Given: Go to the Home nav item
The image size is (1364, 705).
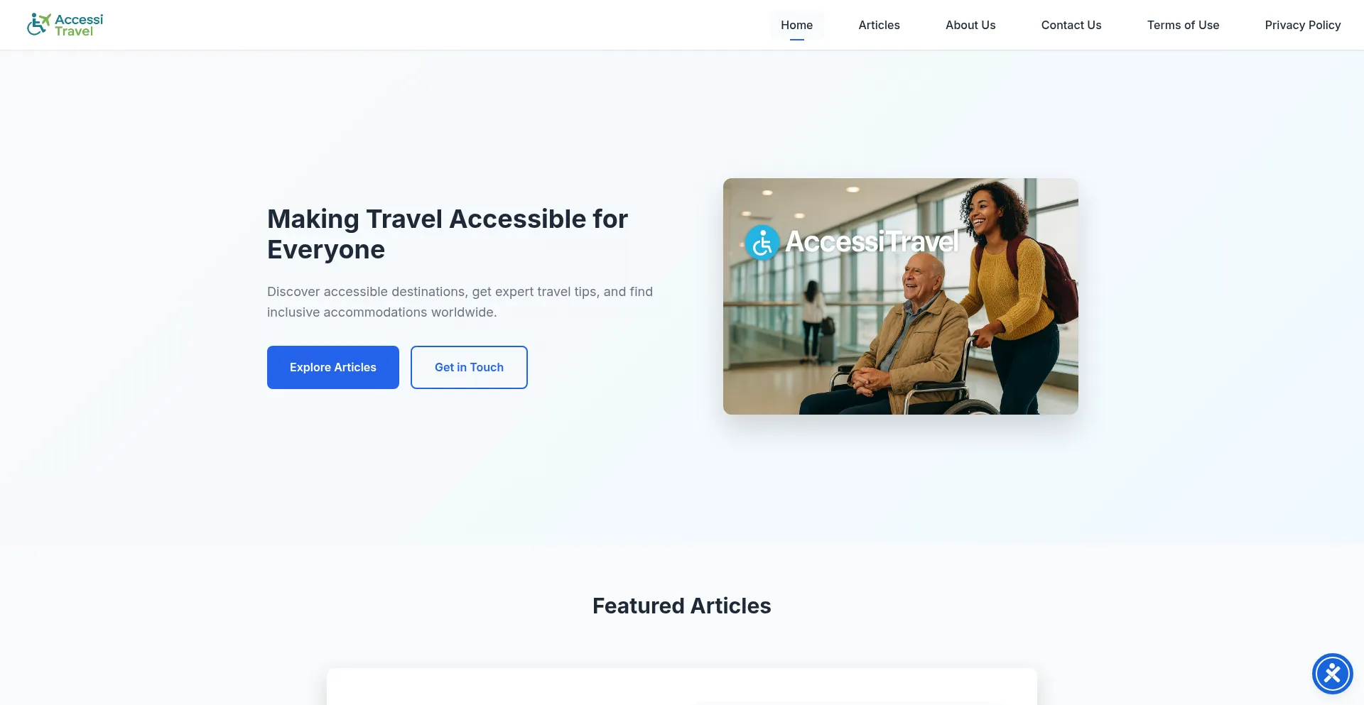Looking at the screenshot, I should [x=796, y=25].
